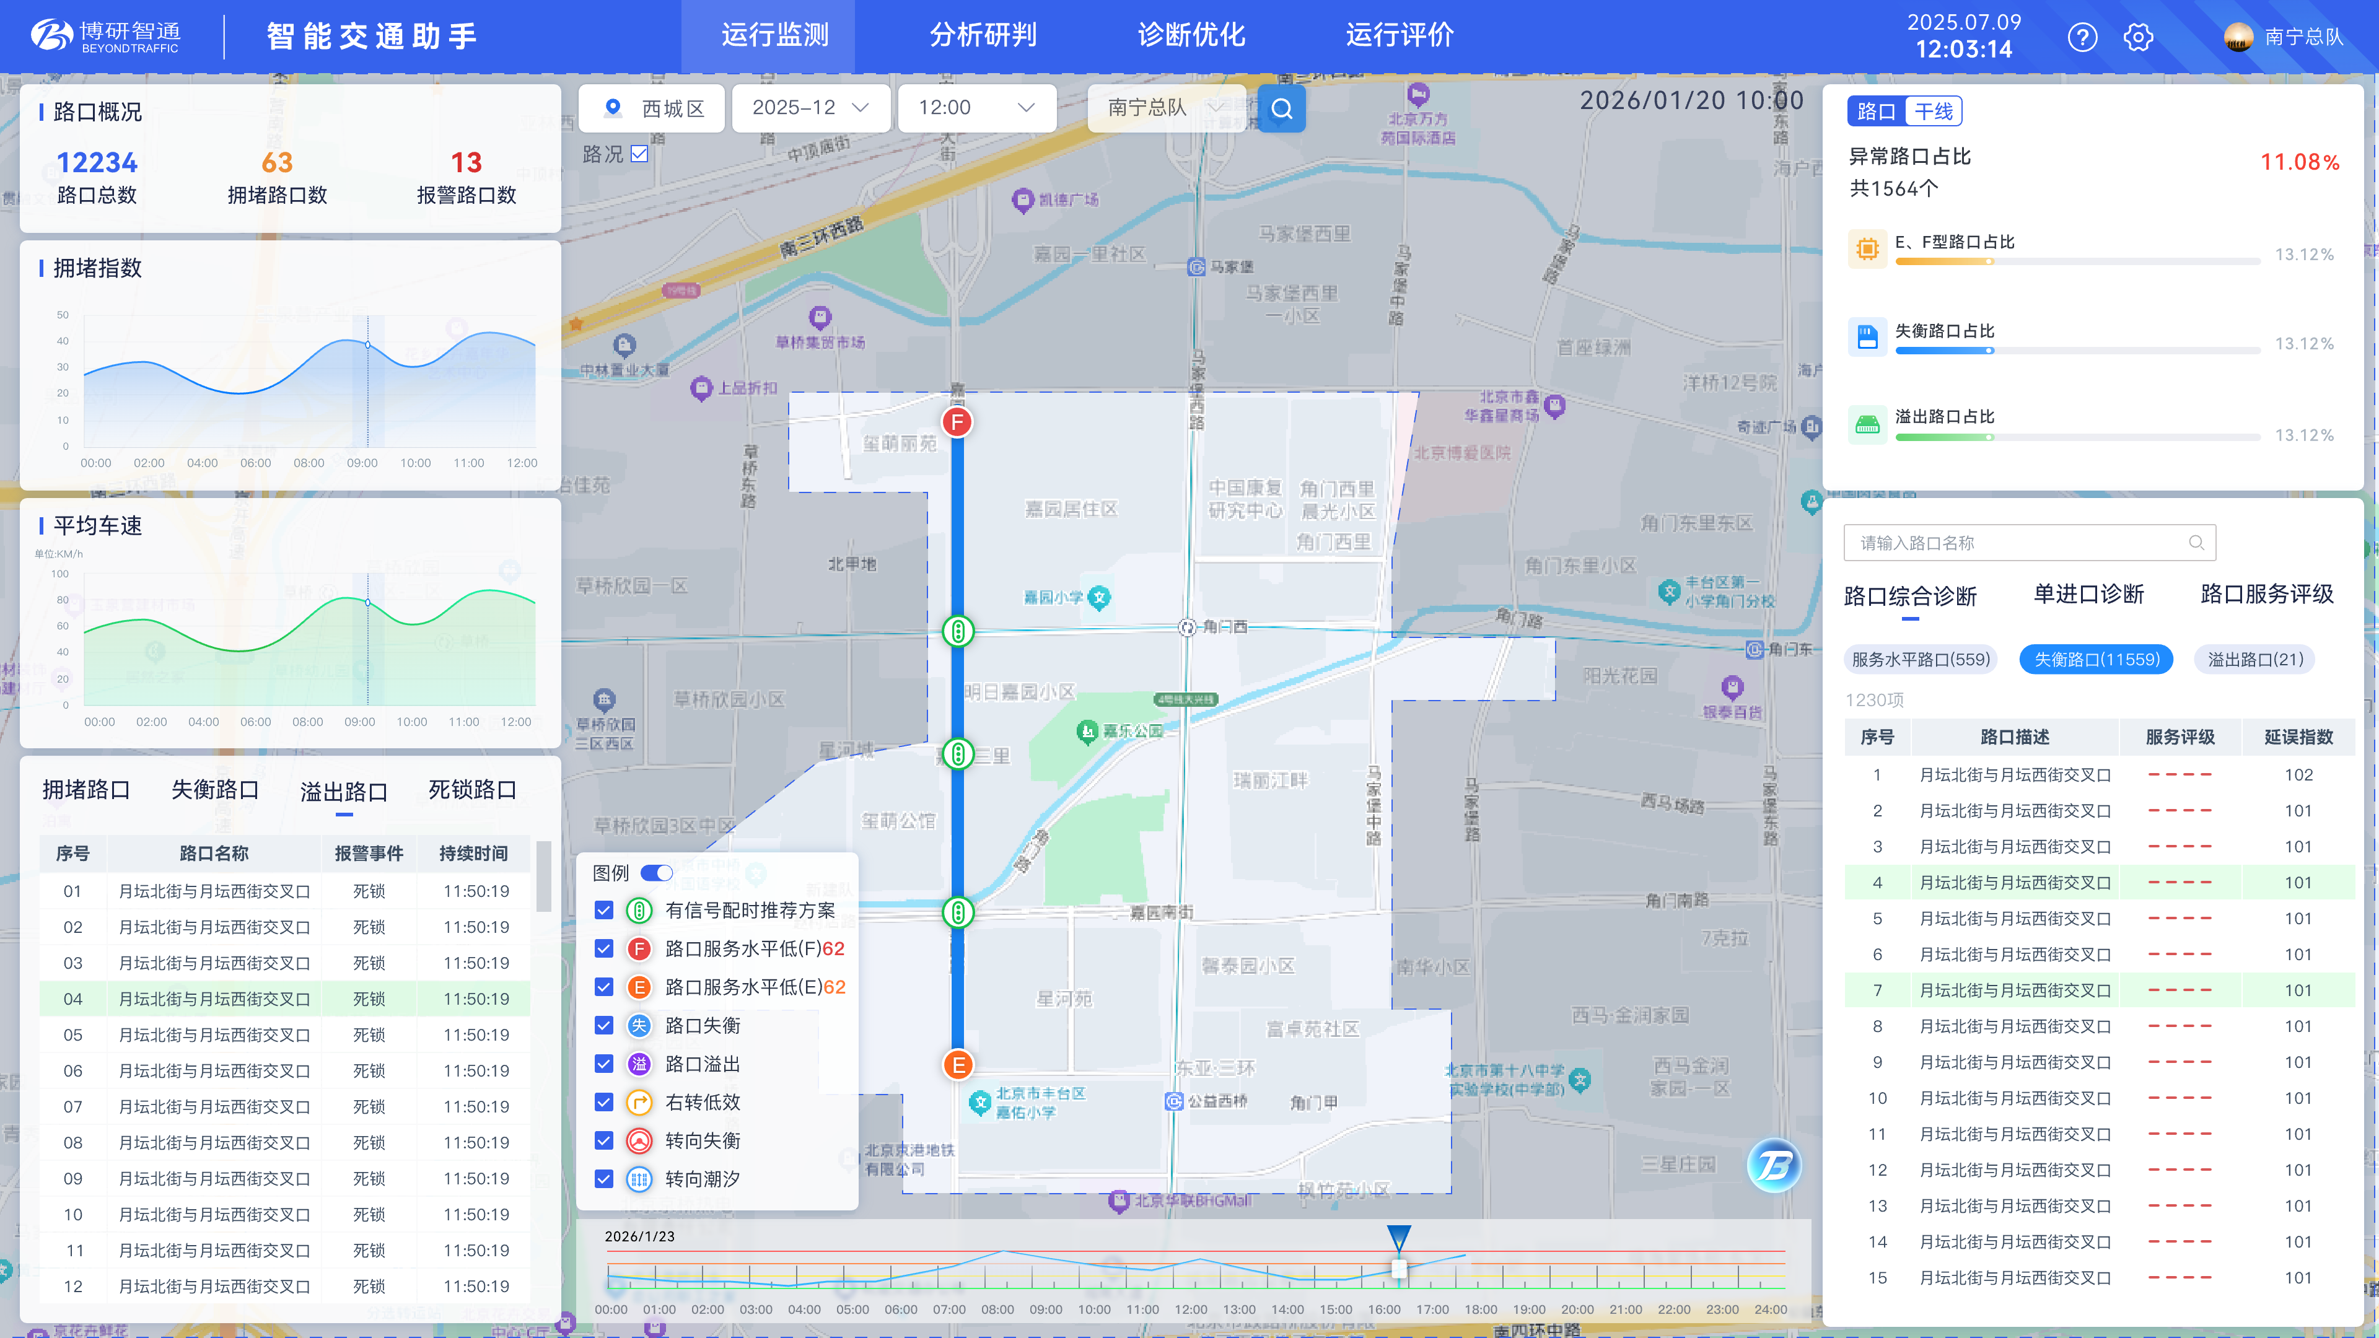Click the 路口服务水平低(E) legend icon

click(x=639, y=987)
